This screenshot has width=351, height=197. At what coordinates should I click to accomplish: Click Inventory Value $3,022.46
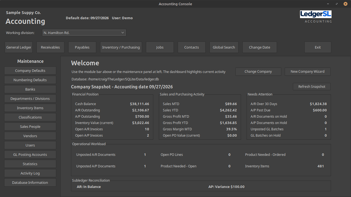pos(141,123)
